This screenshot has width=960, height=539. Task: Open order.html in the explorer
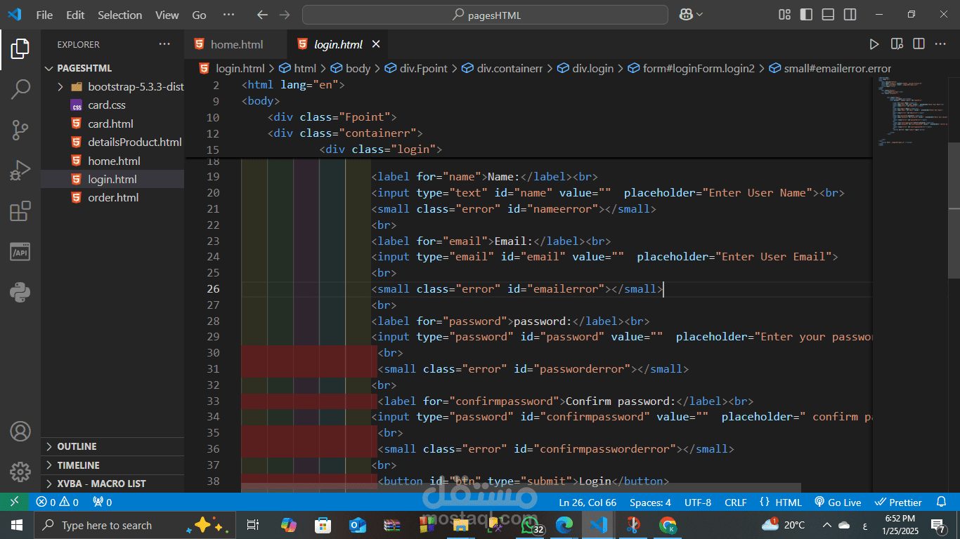112,198
